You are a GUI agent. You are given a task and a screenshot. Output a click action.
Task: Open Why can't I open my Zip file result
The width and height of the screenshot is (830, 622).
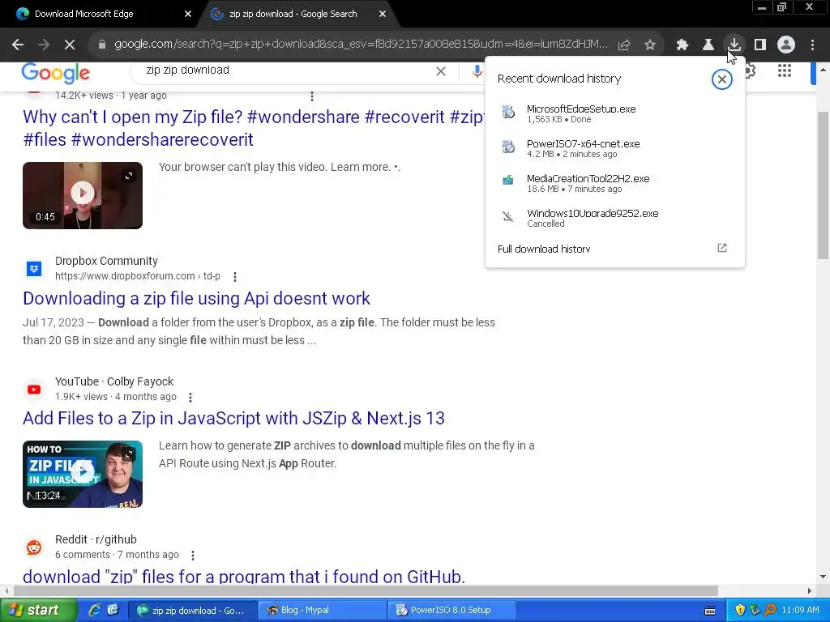click(x=253, y=128)
